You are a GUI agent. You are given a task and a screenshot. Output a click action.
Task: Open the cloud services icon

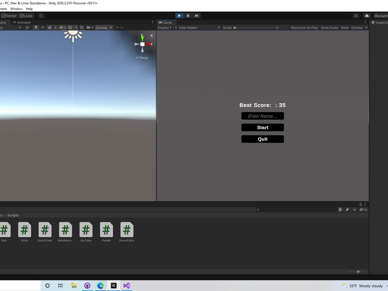367,16
